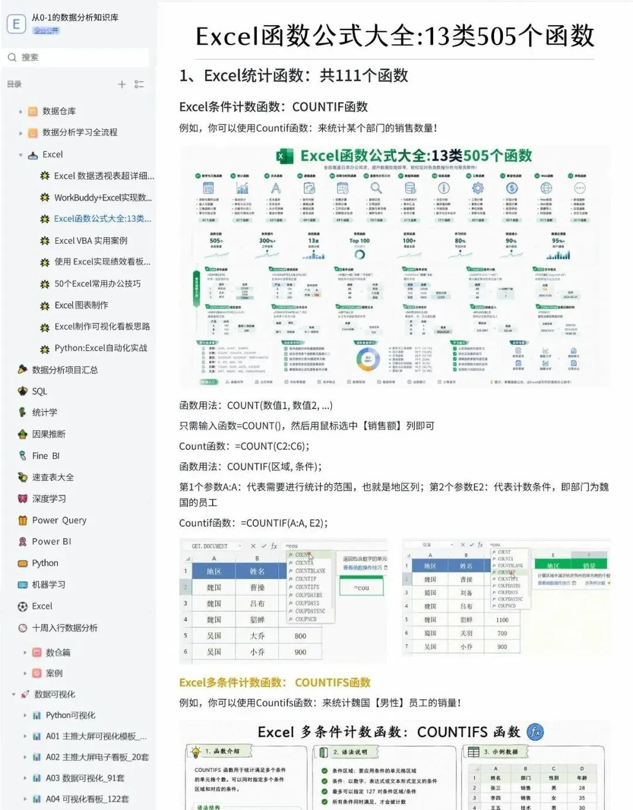Screen dimensions: 633x810
Task: Click the SQL item icon
Action: click(22, 391)
